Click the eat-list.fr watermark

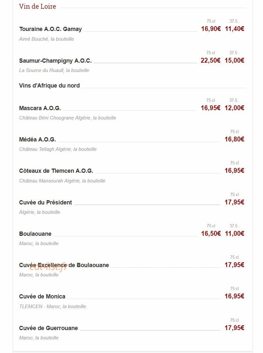click(x=48, y=267)
